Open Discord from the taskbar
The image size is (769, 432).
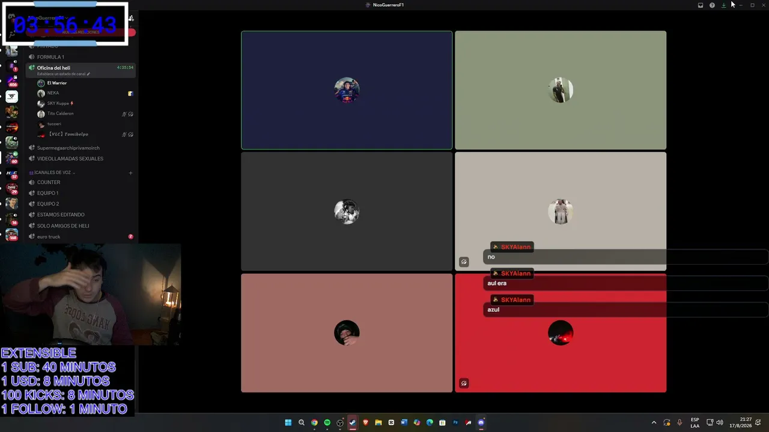[x=481, y=422]
